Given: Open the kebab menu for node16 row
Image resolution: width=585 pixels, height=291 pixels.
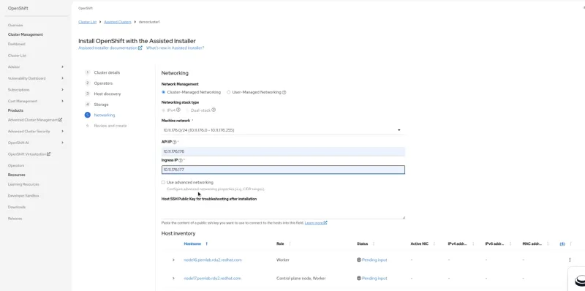Looking at the screenshot, I should pyautogui.click(x=570, y=260).
